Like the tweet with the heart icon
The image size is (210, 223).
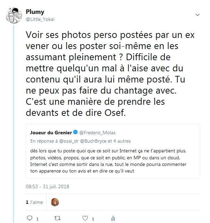85,218
